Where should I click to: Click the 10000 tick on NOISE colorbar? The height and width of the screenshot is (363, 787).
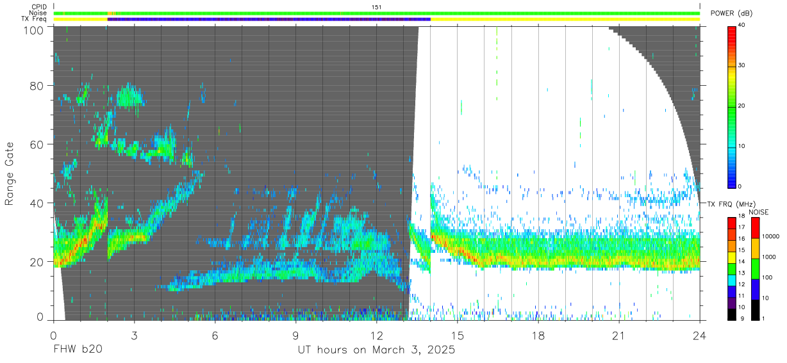[x=772, y=236]
